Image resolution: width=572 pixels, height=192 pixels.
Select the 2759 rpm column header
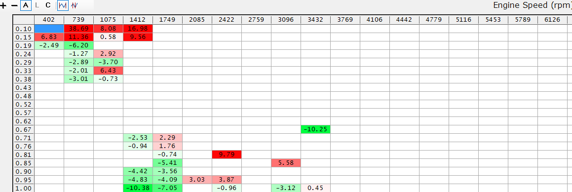point(256,20)
